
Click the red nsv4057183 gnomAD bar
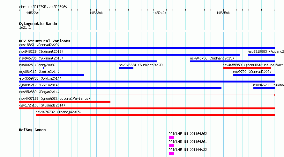pos(65,102)
